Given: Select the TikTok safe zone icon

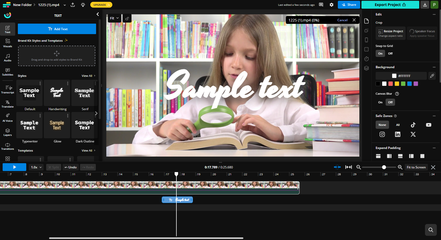Looking at the screenshot, I should pos(413,125).
